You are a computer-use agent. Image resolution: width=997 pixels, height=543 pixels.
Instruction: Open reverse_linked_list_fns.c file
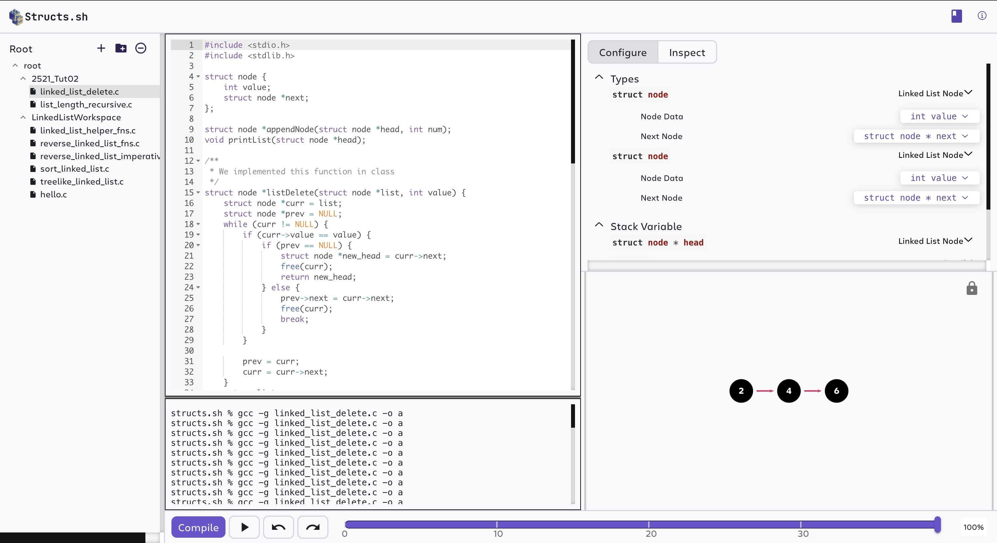(x=89, y=143)
